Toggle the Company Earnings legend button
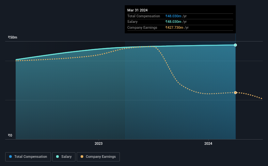The width and height of the screenshot is (268, 166). pos(98,157)
